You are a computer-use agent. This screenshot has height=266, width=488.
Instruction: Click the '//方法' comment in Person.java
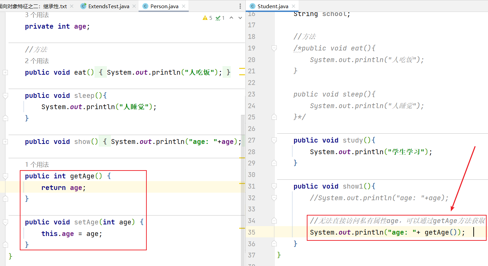coord(36,50)
